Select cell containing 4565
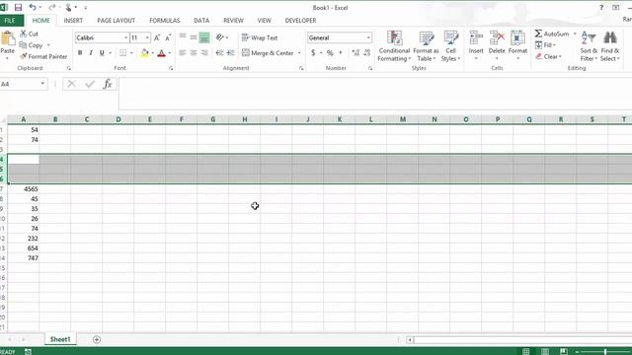 24,188
